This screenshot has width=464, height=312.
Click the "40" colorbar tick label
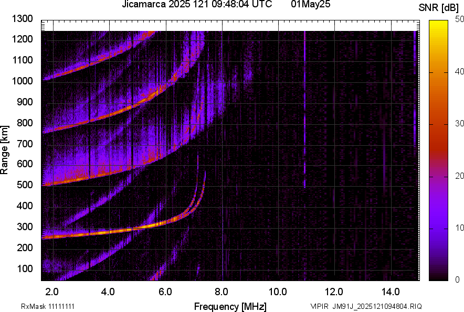tap(460, 71)
